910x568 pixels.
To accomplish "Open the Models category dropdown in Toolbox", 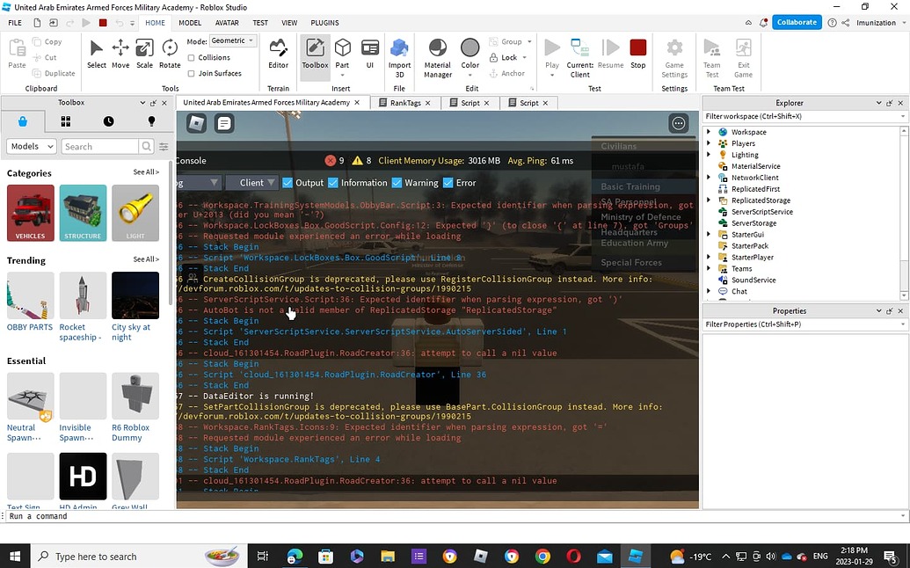I will (x=31, y=146).
